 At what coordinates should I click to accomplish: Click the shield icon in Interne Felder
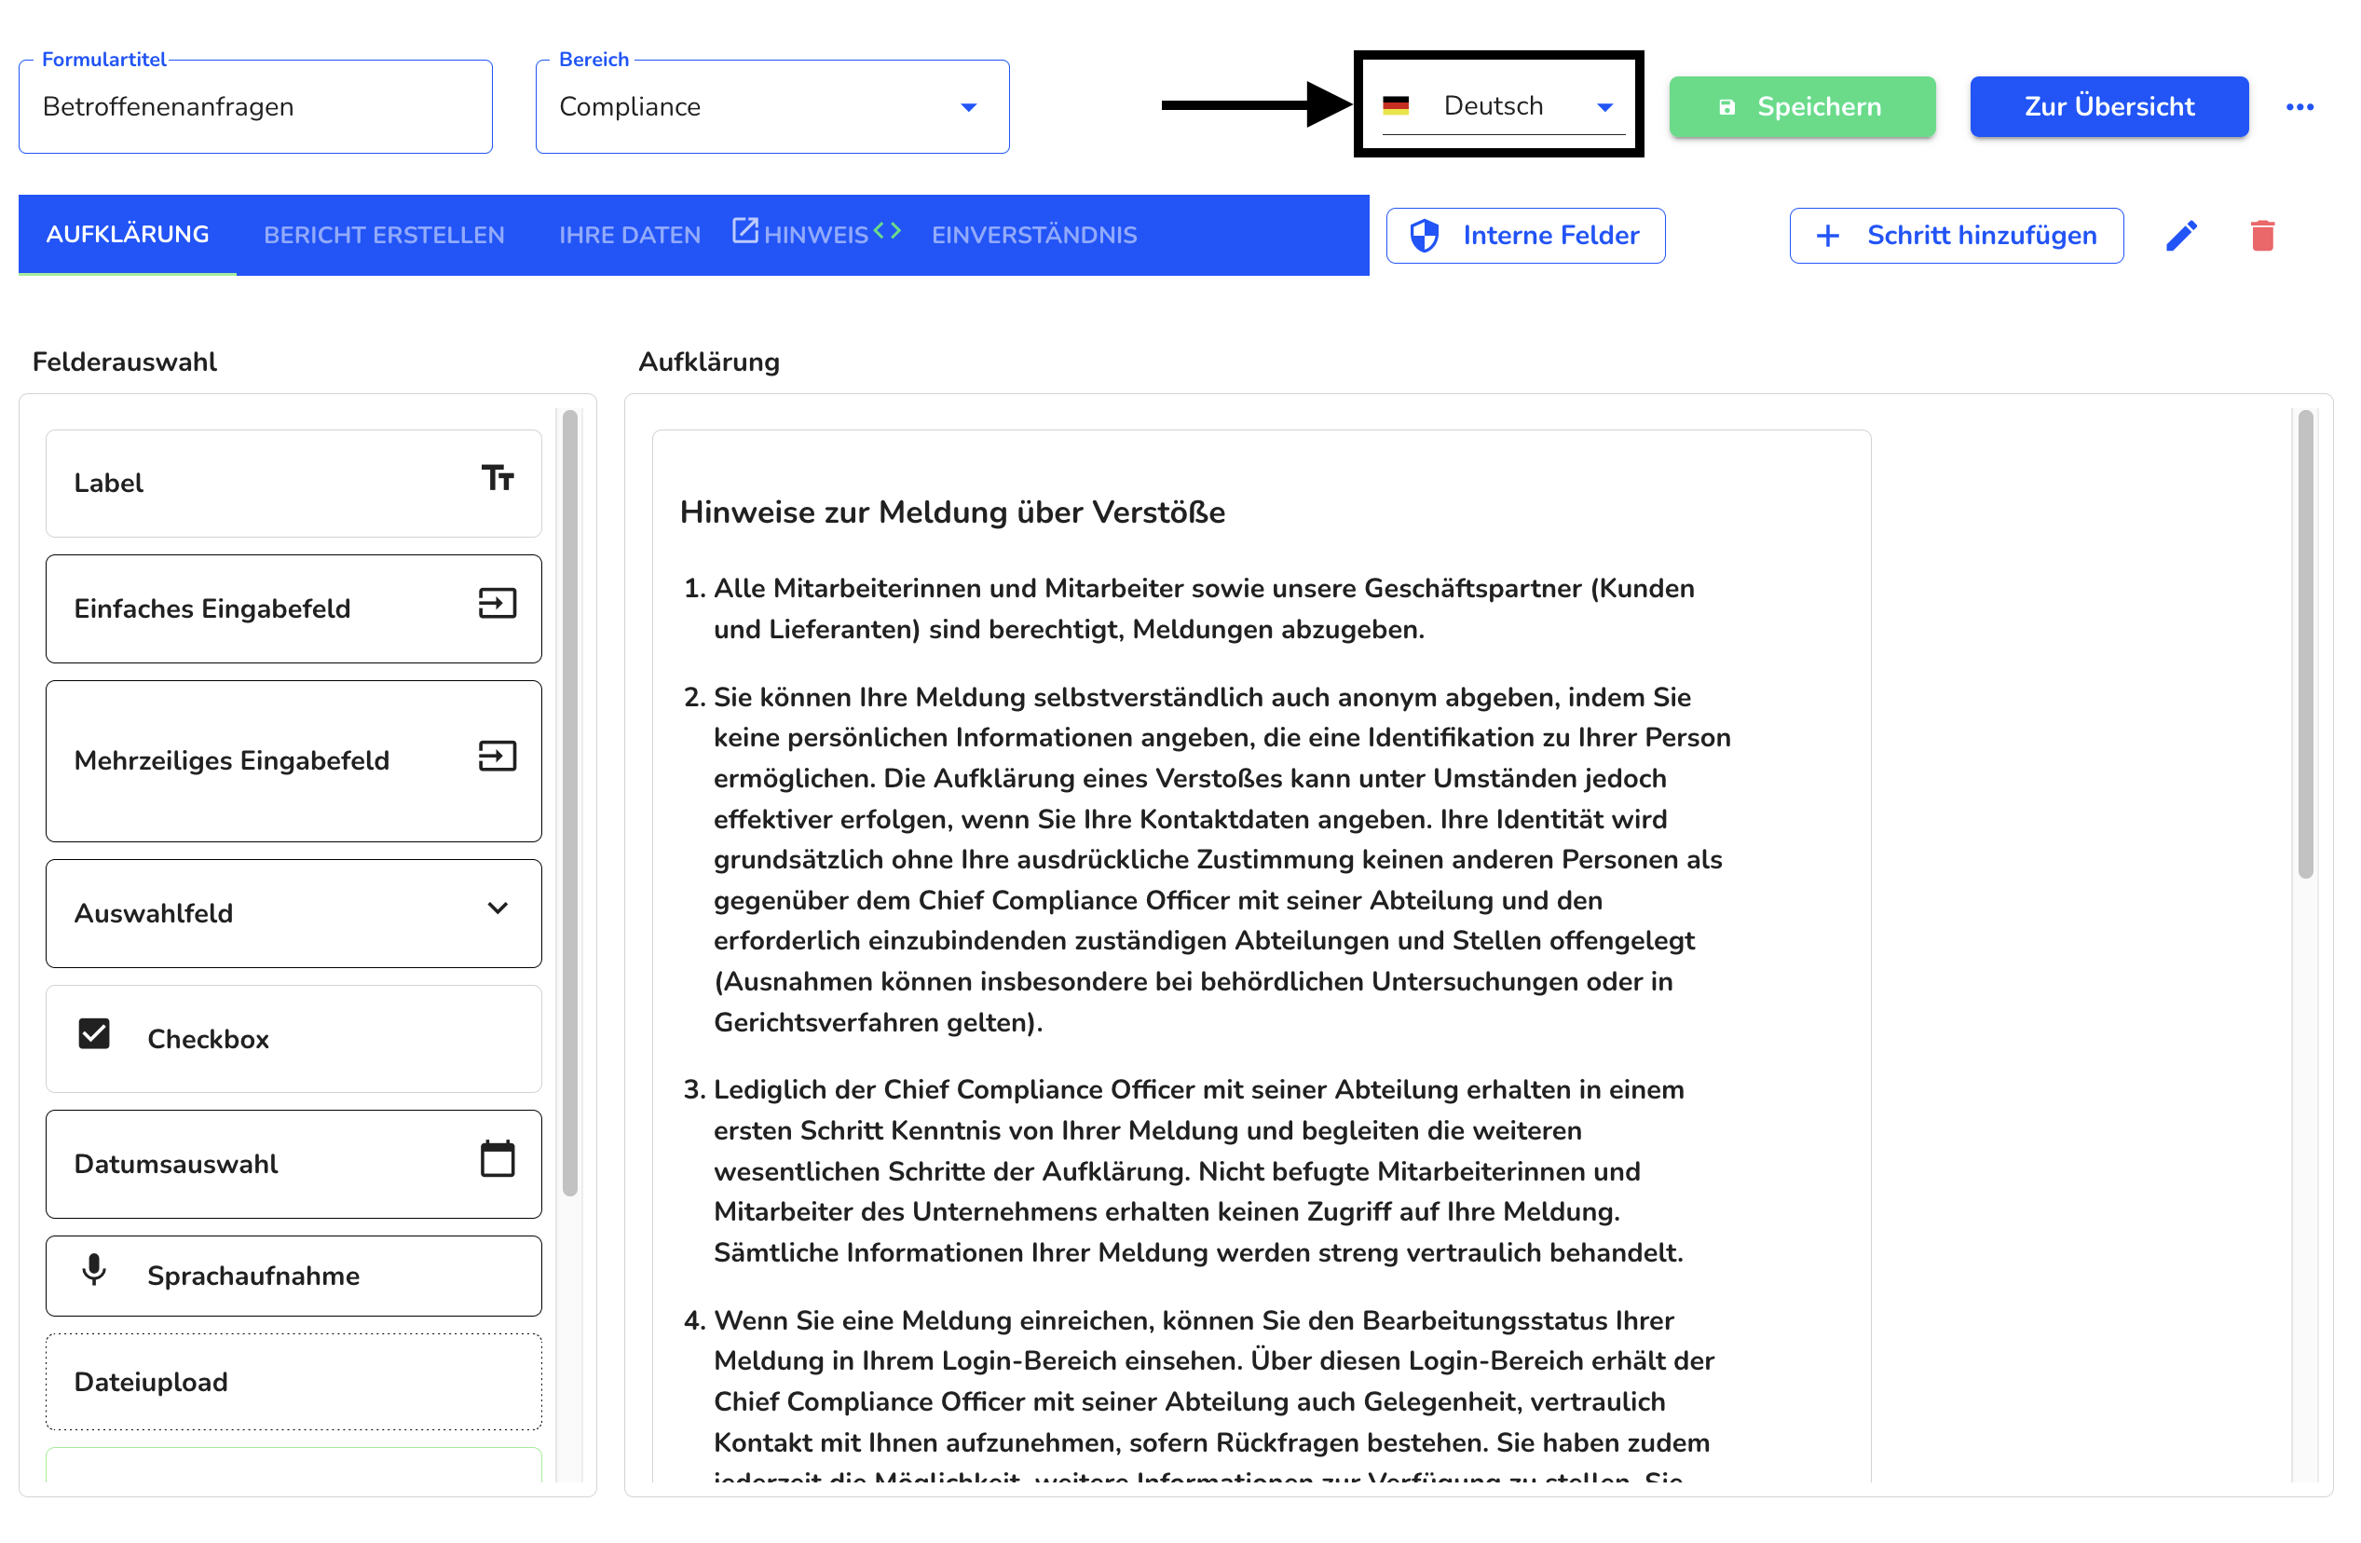1425,235
